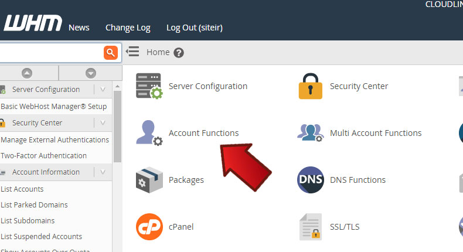463x252 pixels.
Task: Open the SSL/TLS document icon
Action: (310, 227)
